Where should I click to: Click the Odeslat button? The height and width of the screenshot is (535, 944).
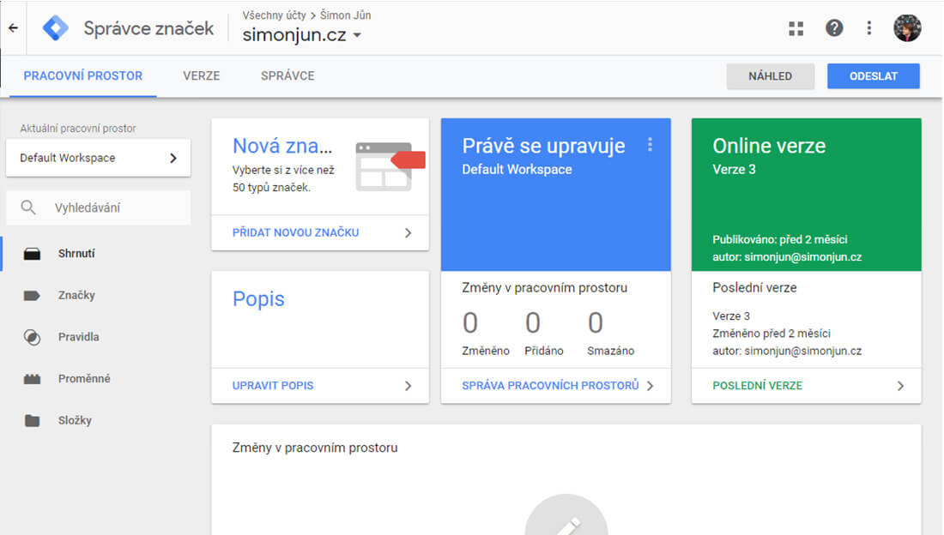point(873,76)
